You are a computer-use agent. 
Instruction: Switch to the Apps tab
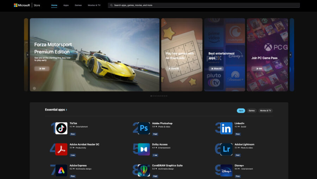[x=66, y=5]
